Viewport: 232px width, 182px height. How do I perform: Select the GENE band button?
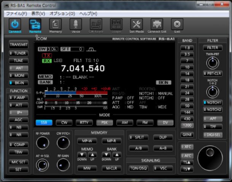187,135
